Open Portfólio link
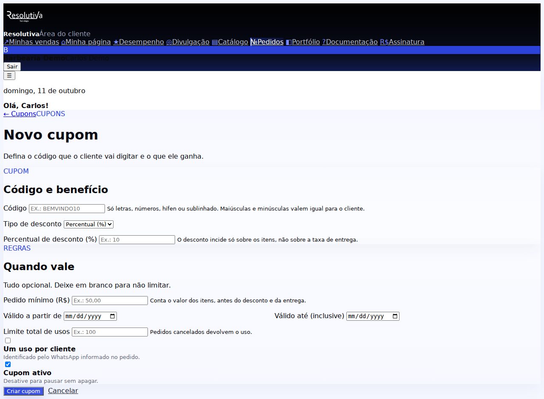This screenshot has height=399, width=544. pos(303,42)
